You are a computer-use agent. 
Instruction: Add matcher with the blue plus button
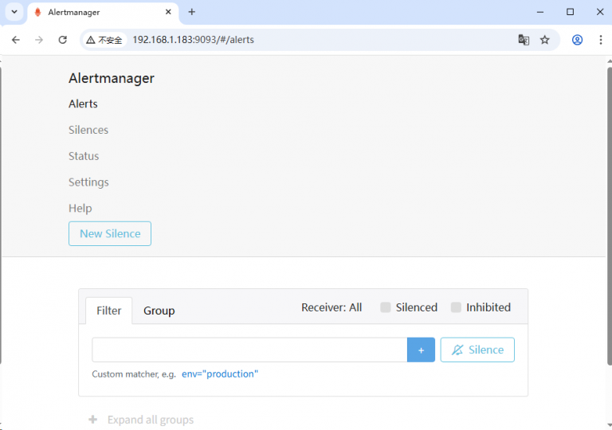point(421,350)
